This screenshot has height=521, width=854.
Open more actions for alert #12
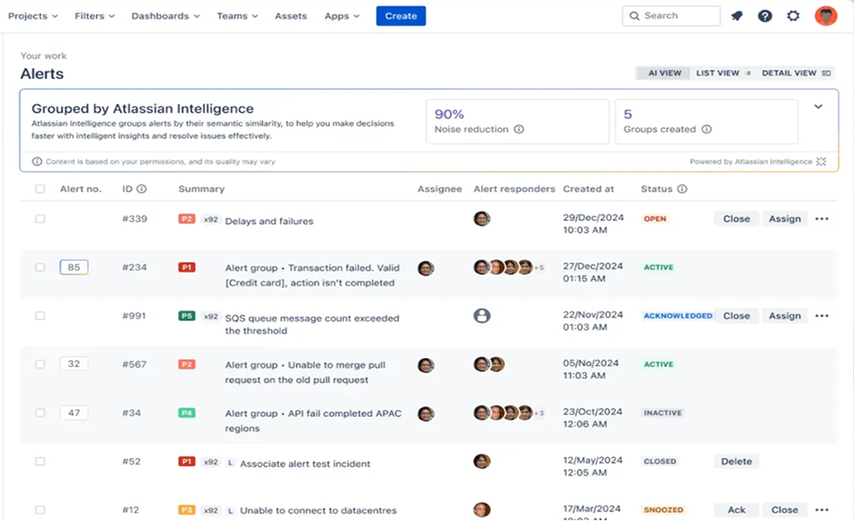point(822,510)
